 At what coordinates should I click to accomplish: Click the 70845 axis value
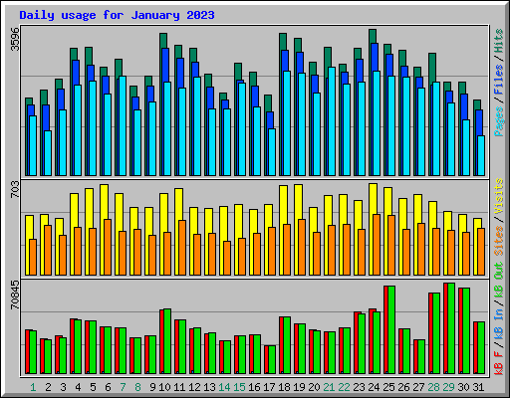pyautogui.click(x=15, y=295)
